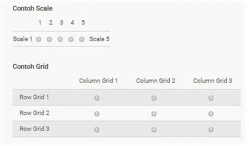
Task: Click the Row Grid 3 label
Action: tap(34, 129)
